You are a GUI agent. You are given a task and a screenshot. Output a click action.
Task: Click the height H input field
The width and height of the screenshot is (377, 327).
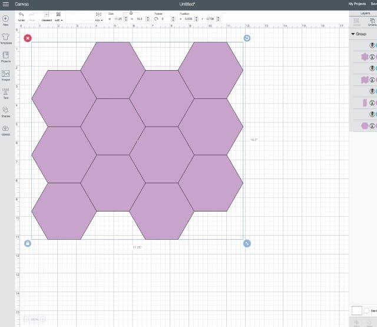point(140,19)
